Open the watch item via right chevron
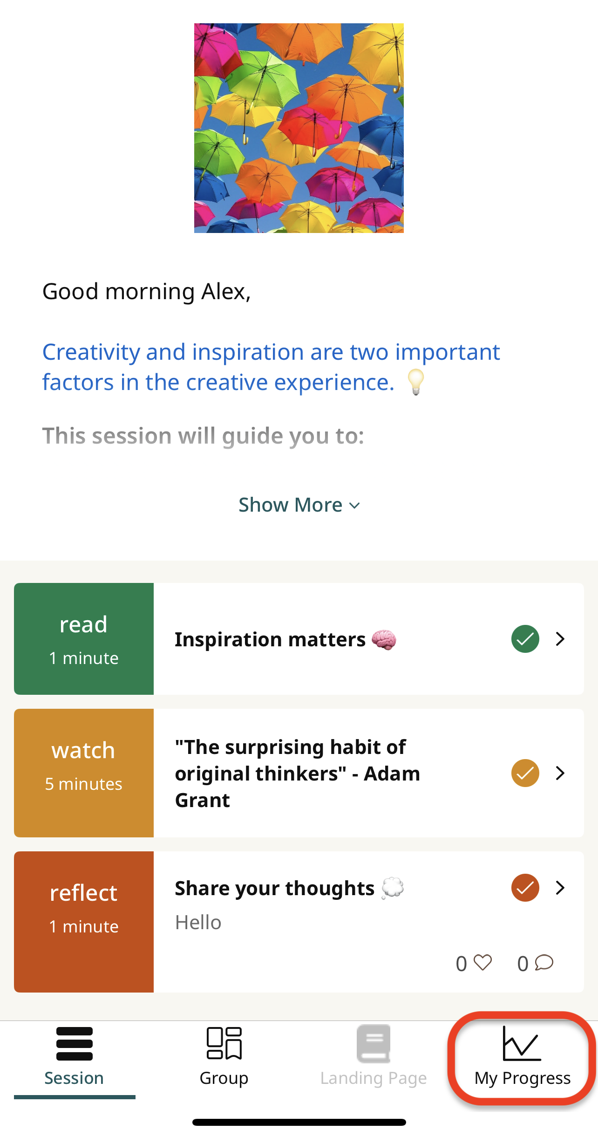 coord(560,773)
